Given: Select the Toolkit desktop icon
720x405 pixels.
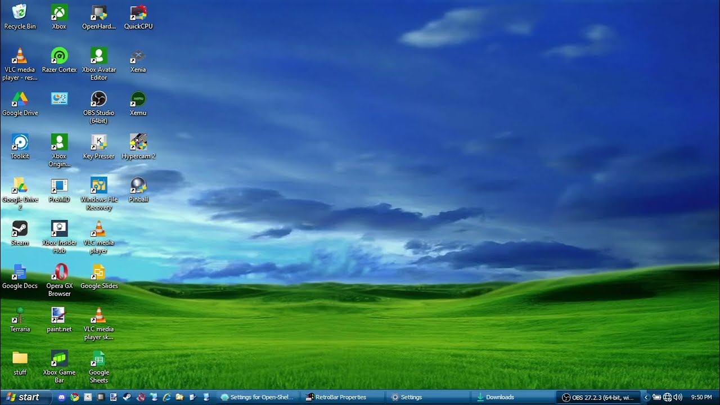Looking at the screenshot, I should point(20,147).
